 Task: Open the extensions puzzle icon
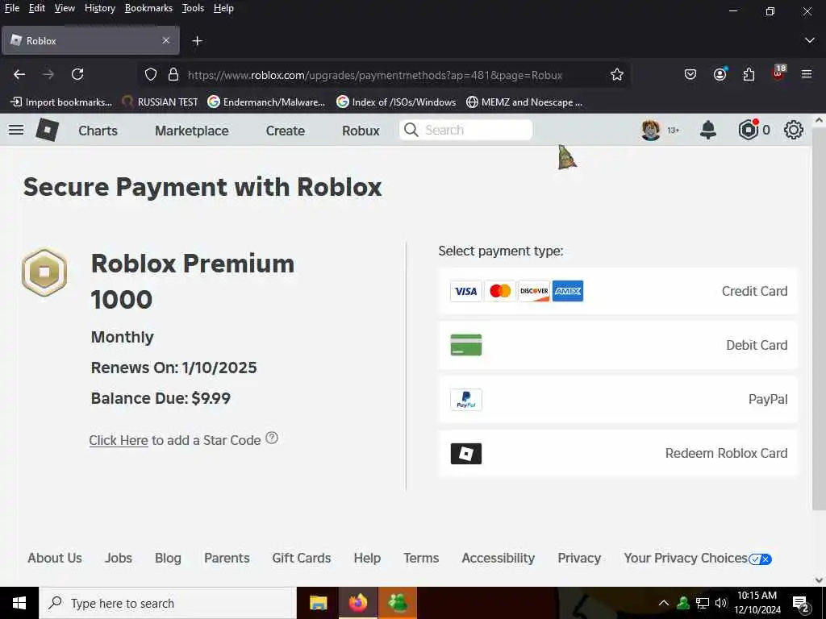coord(749,75)
